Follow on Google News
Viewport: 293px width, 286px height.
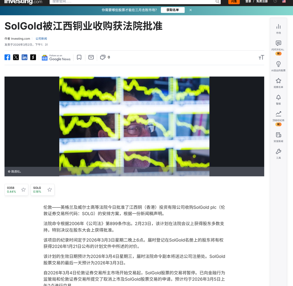[x=56, y=58]
